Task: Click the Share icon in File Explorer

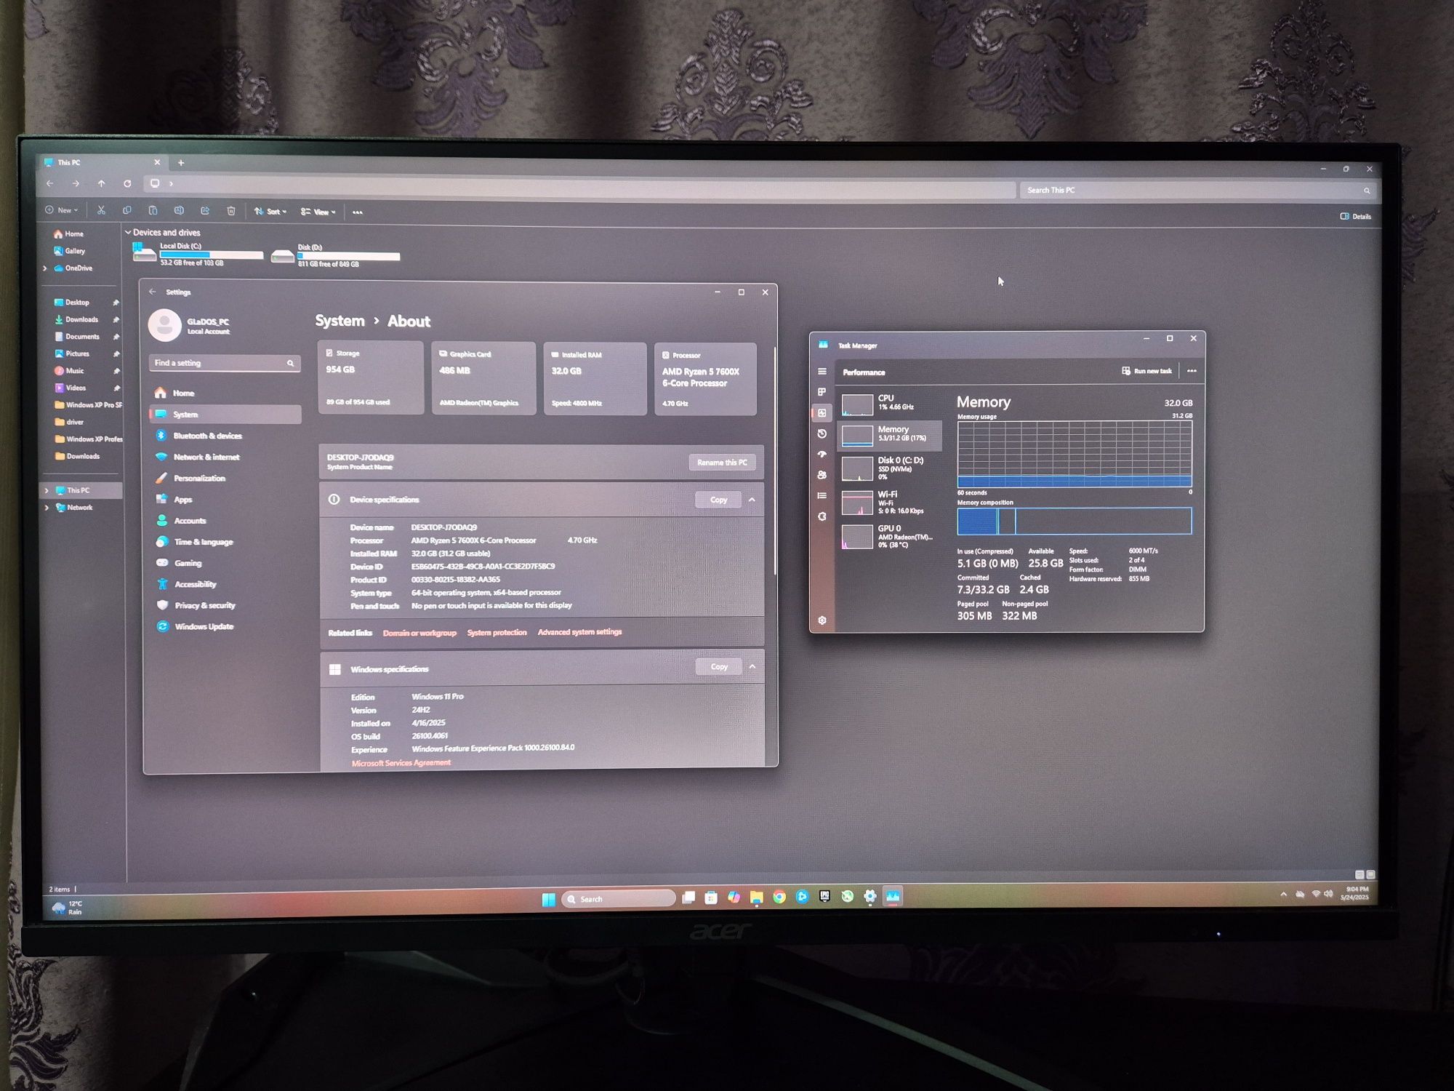Action: [x=205, y=210]
